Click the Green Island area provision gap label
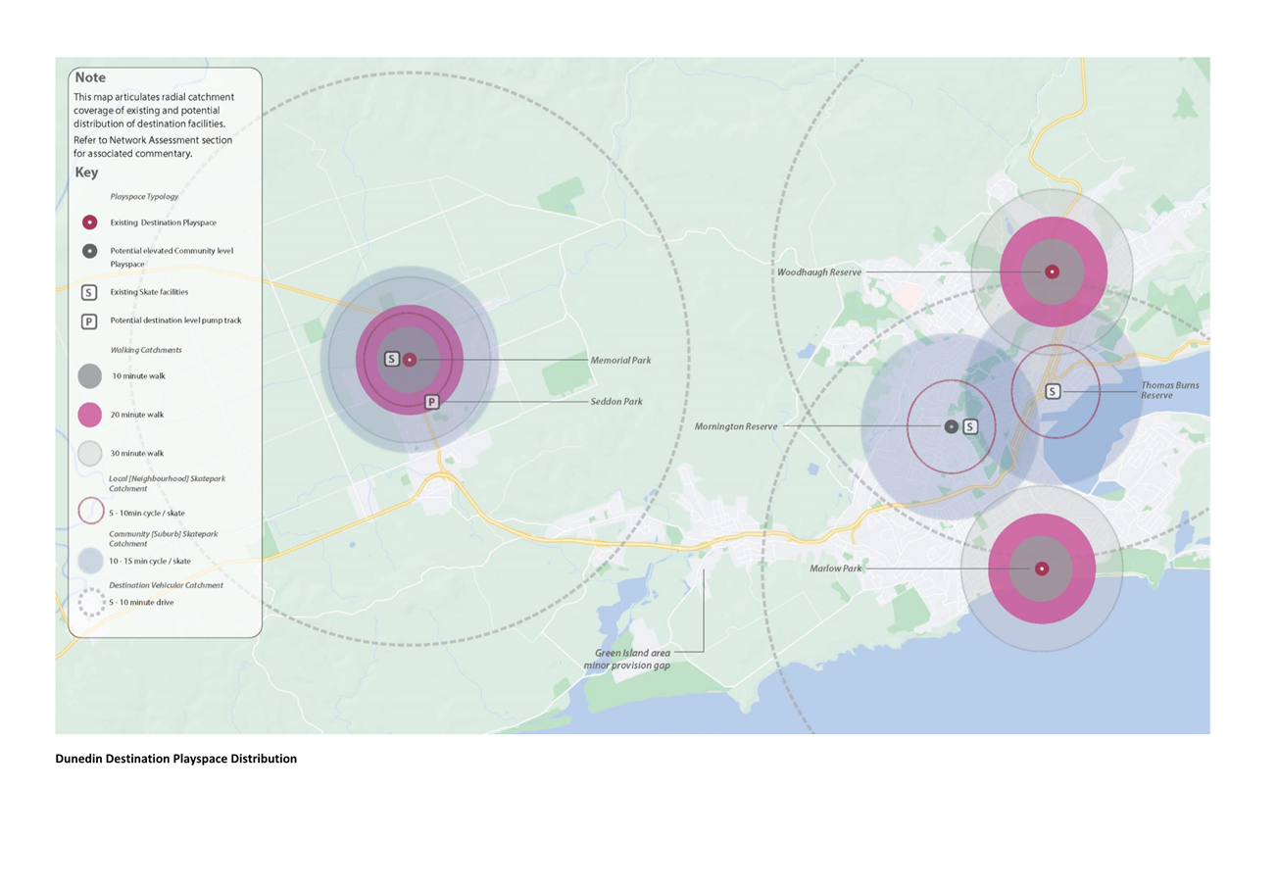This screenshot has height=889, width=1277. (x=632, y=659)
